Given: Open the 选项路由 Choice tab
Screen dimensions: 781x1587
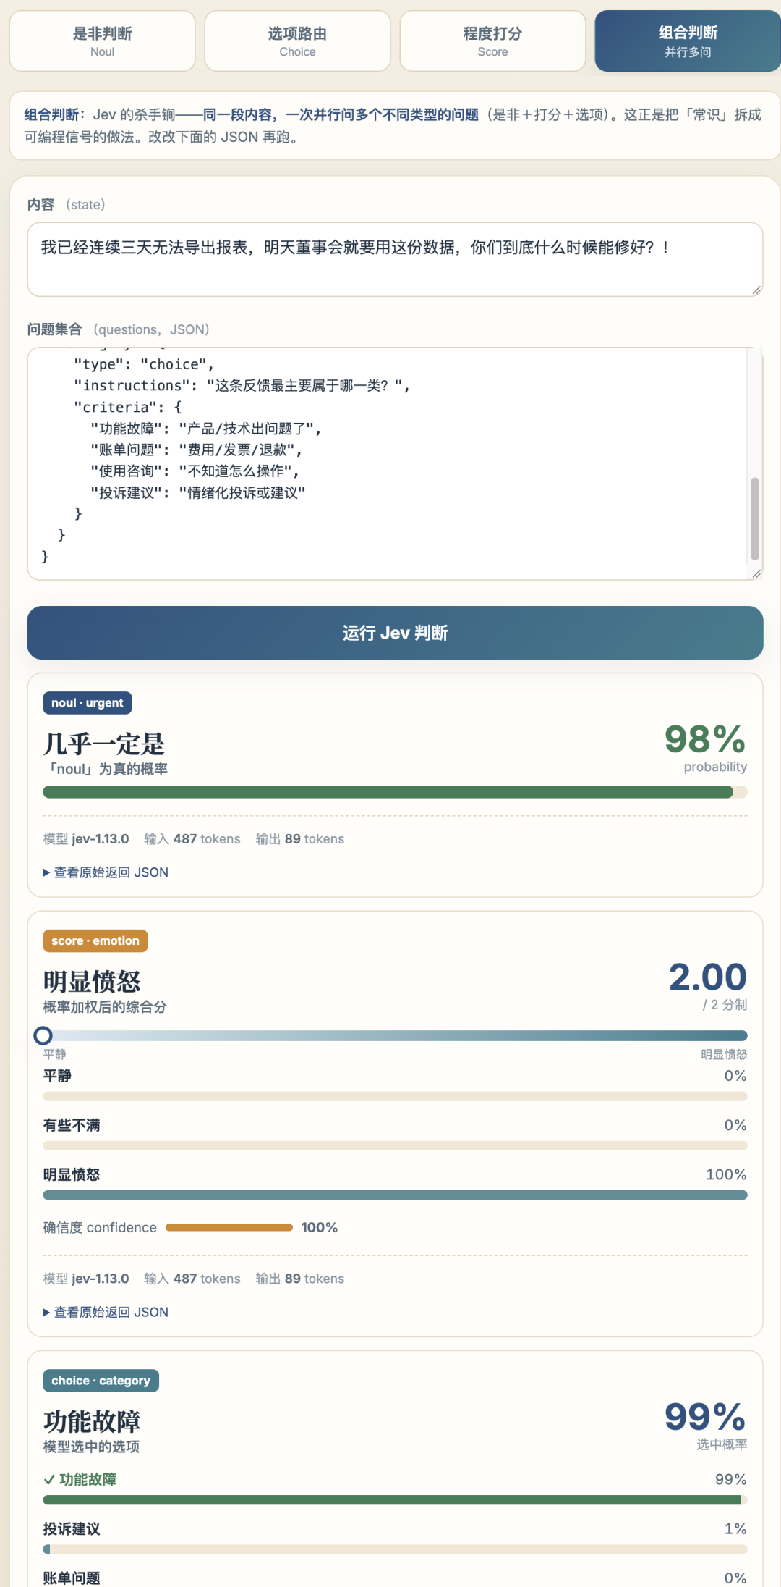Looking at the screenshot, I should pos(297,41).
